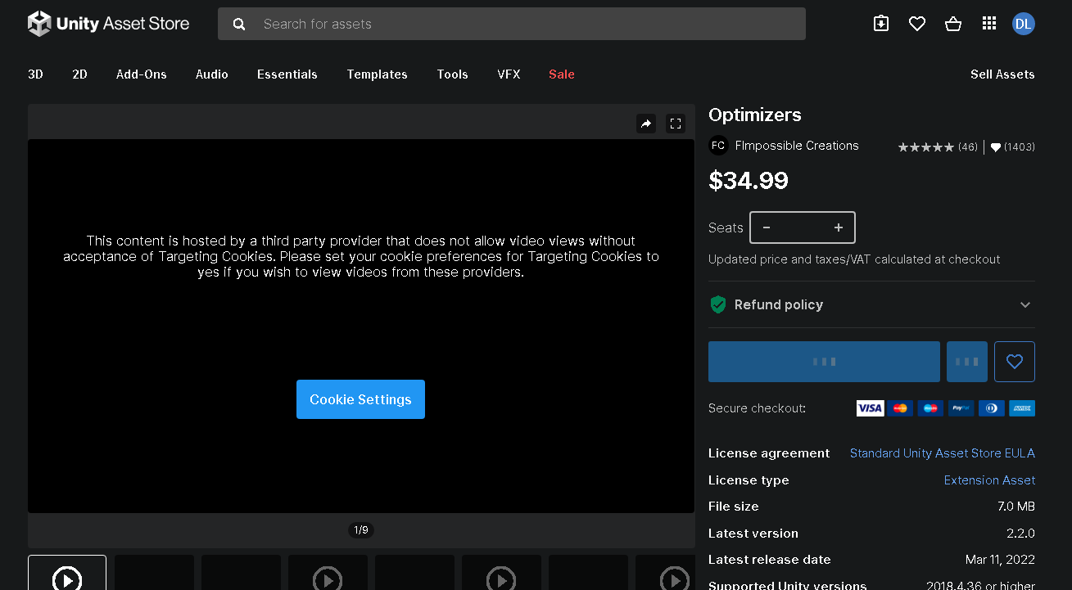Open My Assets download icon in header

pyautogui.click(x=881, y=24)
